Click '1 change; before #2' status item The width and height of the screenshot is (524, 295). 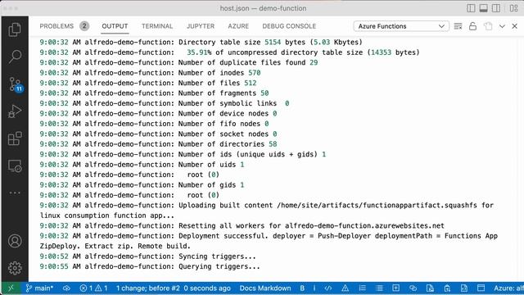click(147, 288)
